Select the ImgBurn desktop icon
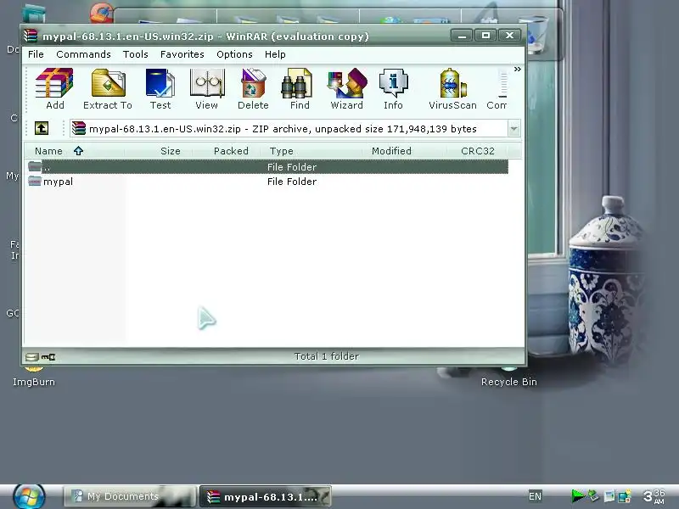Viewport: 679px width, 509px height. [x=34, y=376]
